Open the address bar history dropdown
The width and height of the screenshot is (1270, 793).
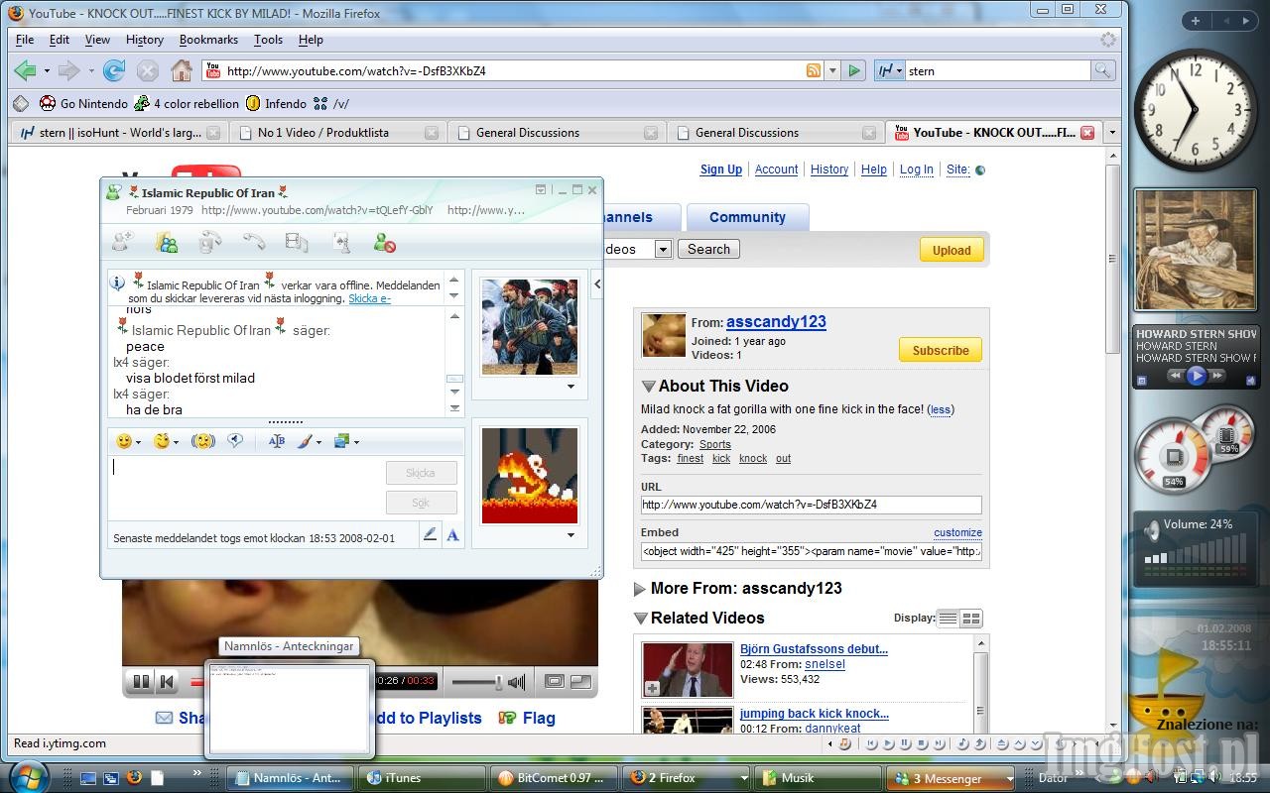pyautogui.click(x=832, y=70)
